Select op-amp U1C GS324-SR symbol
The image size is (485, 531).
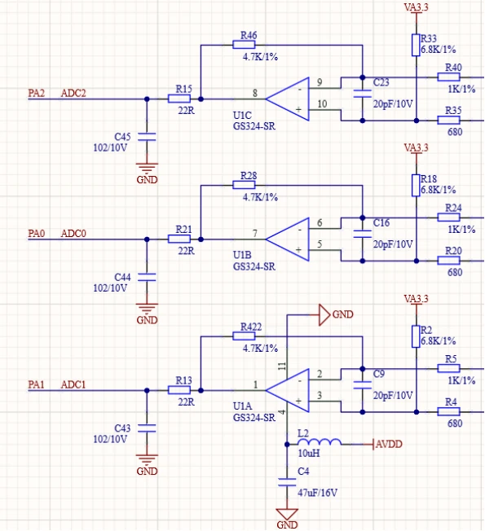click(288, 99)
